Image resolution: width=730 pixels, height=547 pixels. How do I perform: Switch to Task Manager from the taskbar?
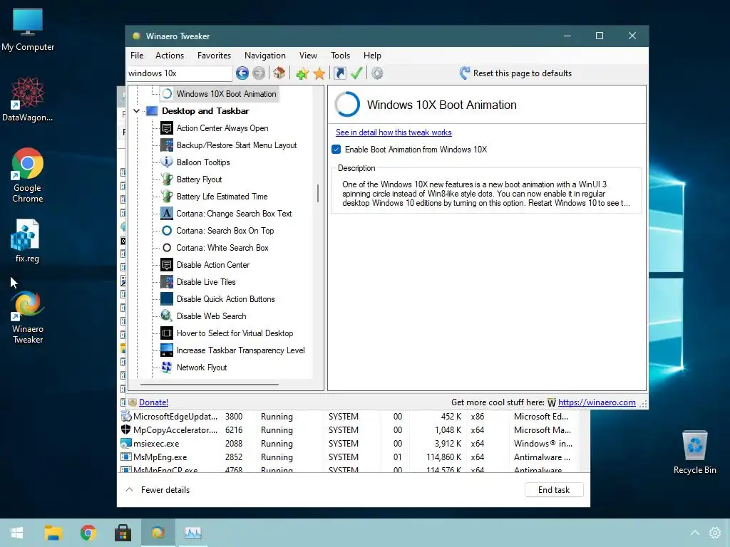(192, 533)
